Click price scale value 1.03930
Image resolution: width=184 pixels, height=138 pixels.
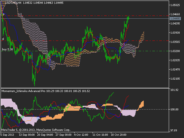click(175, 32)
